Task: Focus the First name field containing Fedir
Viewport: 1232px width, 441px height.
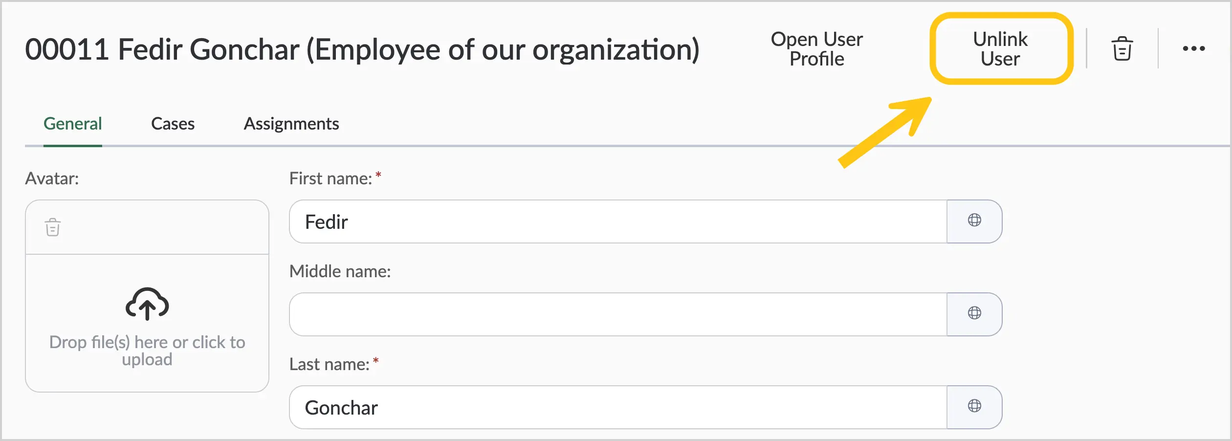Action: pos(618,221)
